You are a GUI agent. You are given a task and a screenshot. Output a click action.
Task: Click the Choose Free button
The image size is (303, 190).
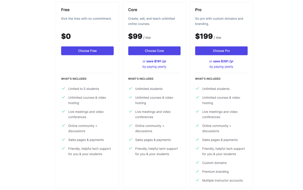87,51
